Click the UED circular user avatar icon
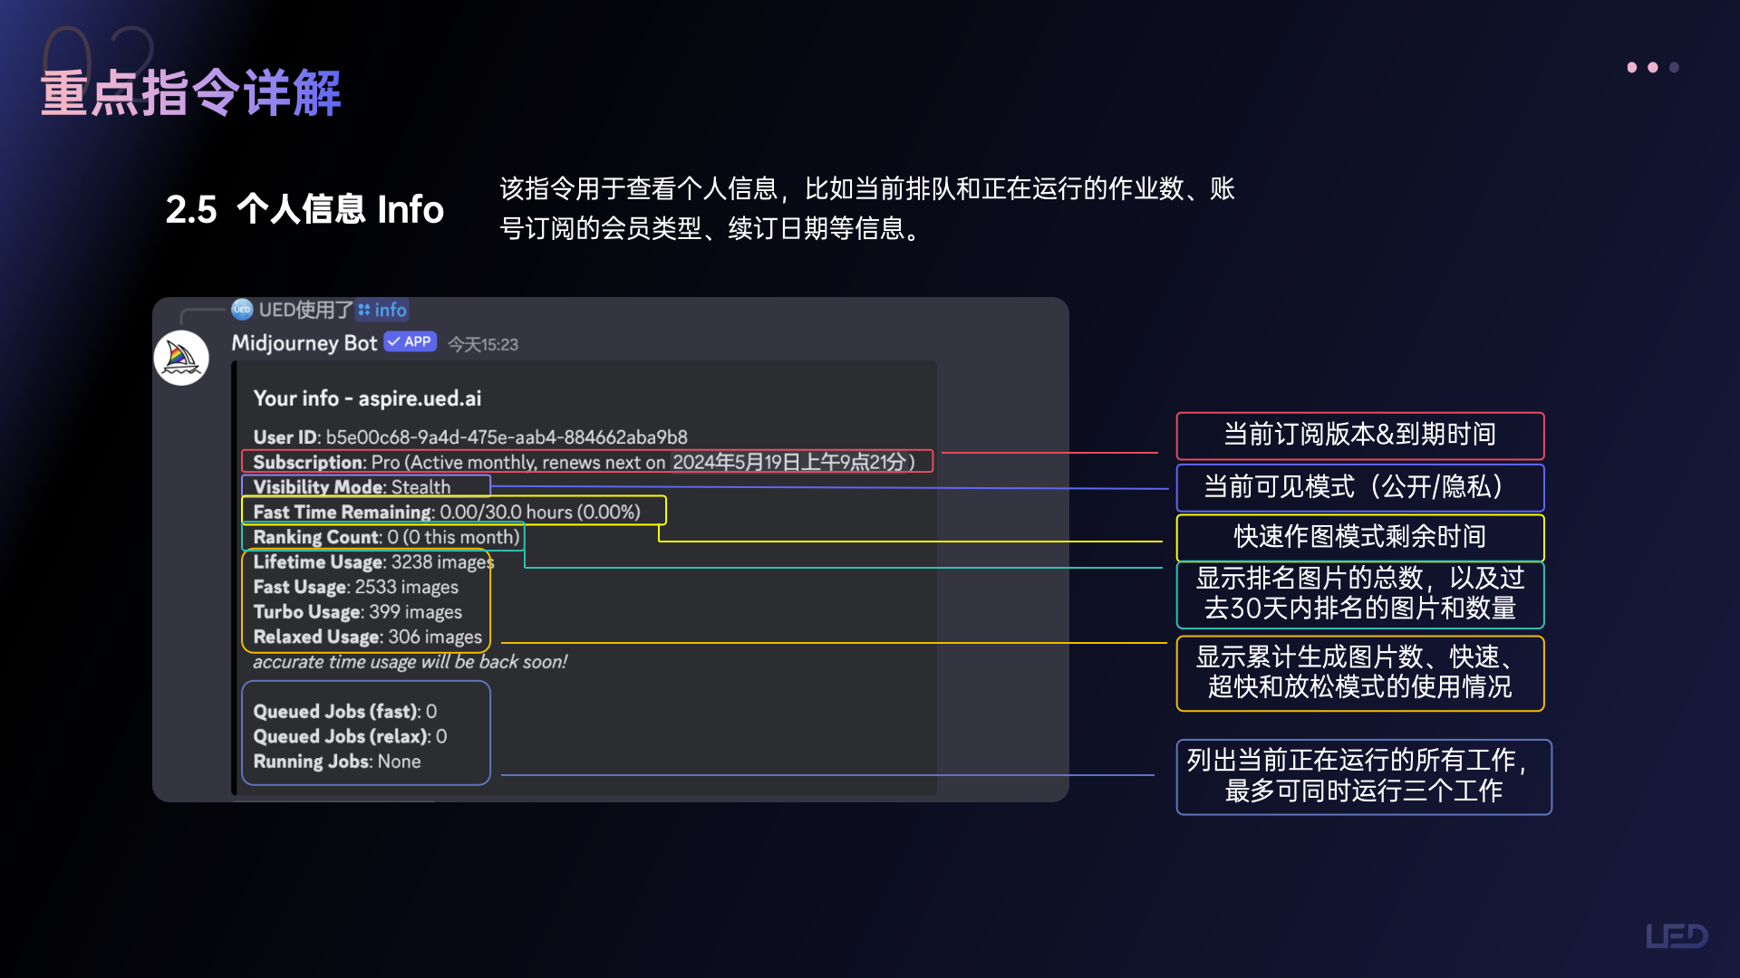 [241, 310]
